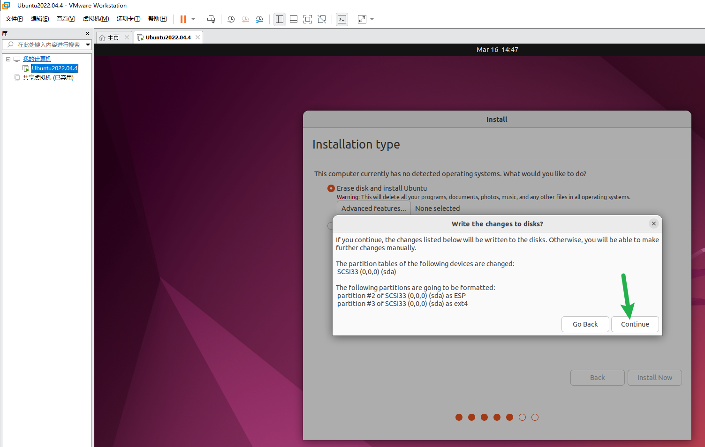The image size is (705, 447).
Task: Click the VMware Workstation title bar icon
Action: pyautogui.click(x=7, y=6)
